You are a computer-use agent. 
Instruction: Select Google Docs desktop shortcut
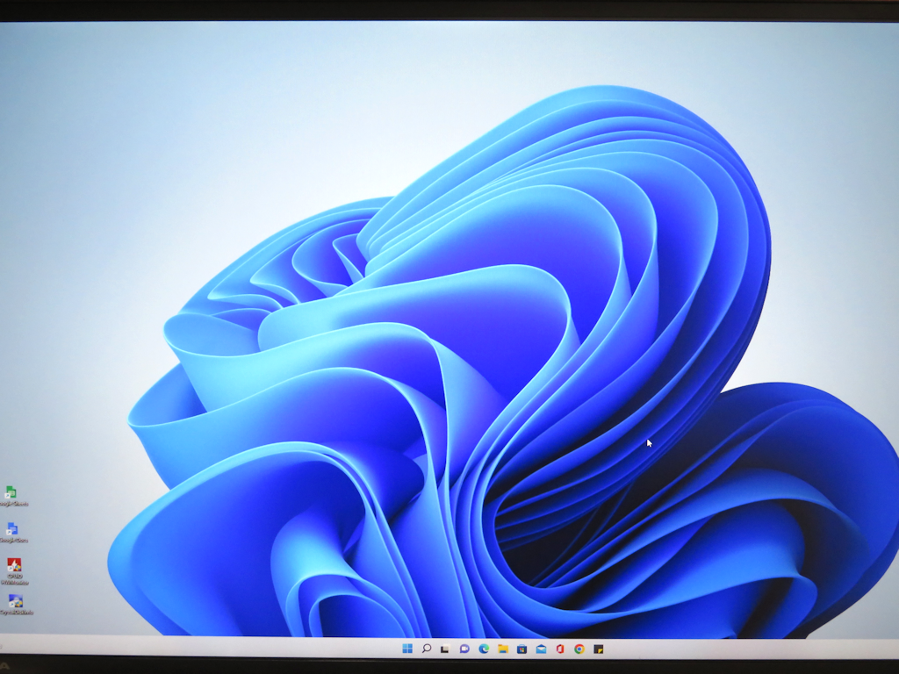point(12,533)
